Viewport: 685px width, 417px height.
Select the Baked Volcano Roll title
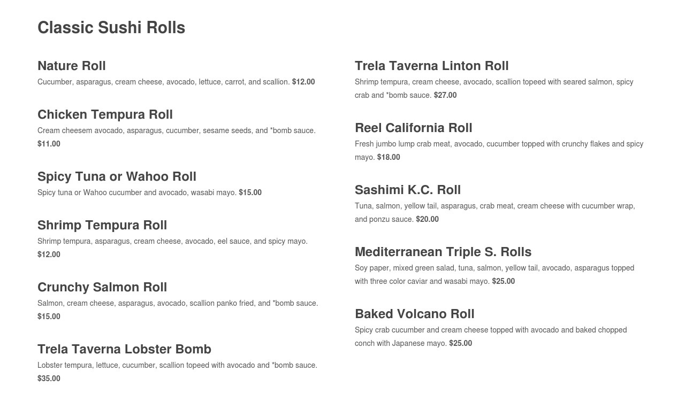tap(414, 314)
